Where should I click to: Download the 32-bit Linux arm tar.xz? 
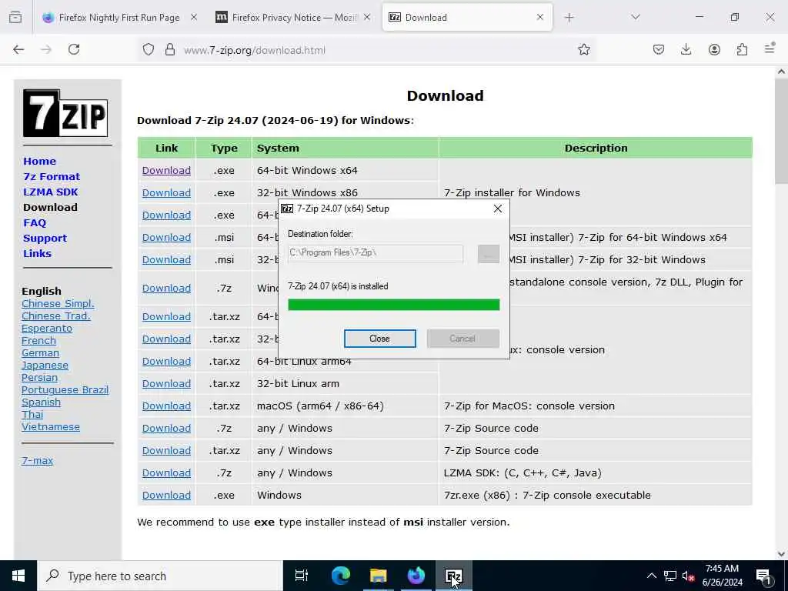[x=166, y=384]
